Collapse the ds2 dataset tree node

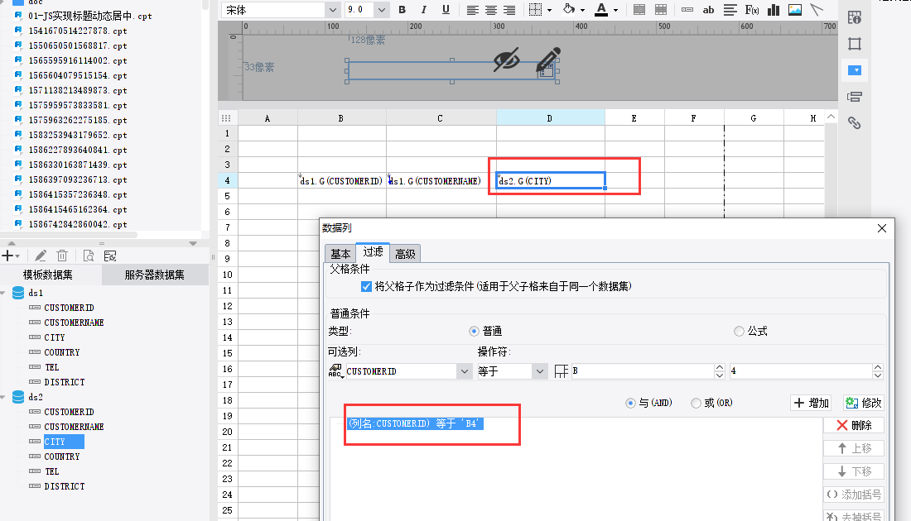tap(3, 398)
